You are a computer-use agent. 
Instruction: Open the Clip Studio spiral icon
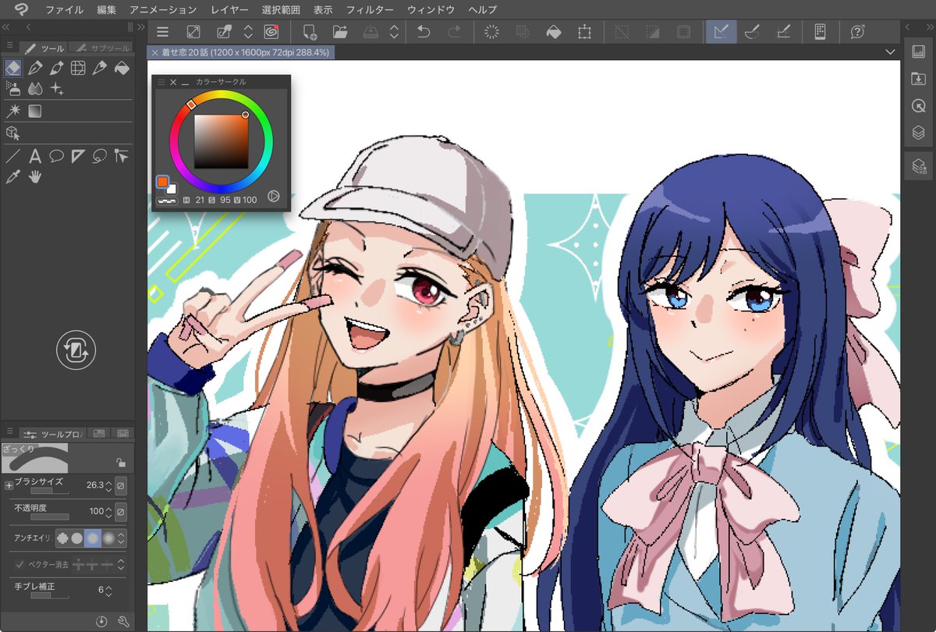(x=271, y=32)
